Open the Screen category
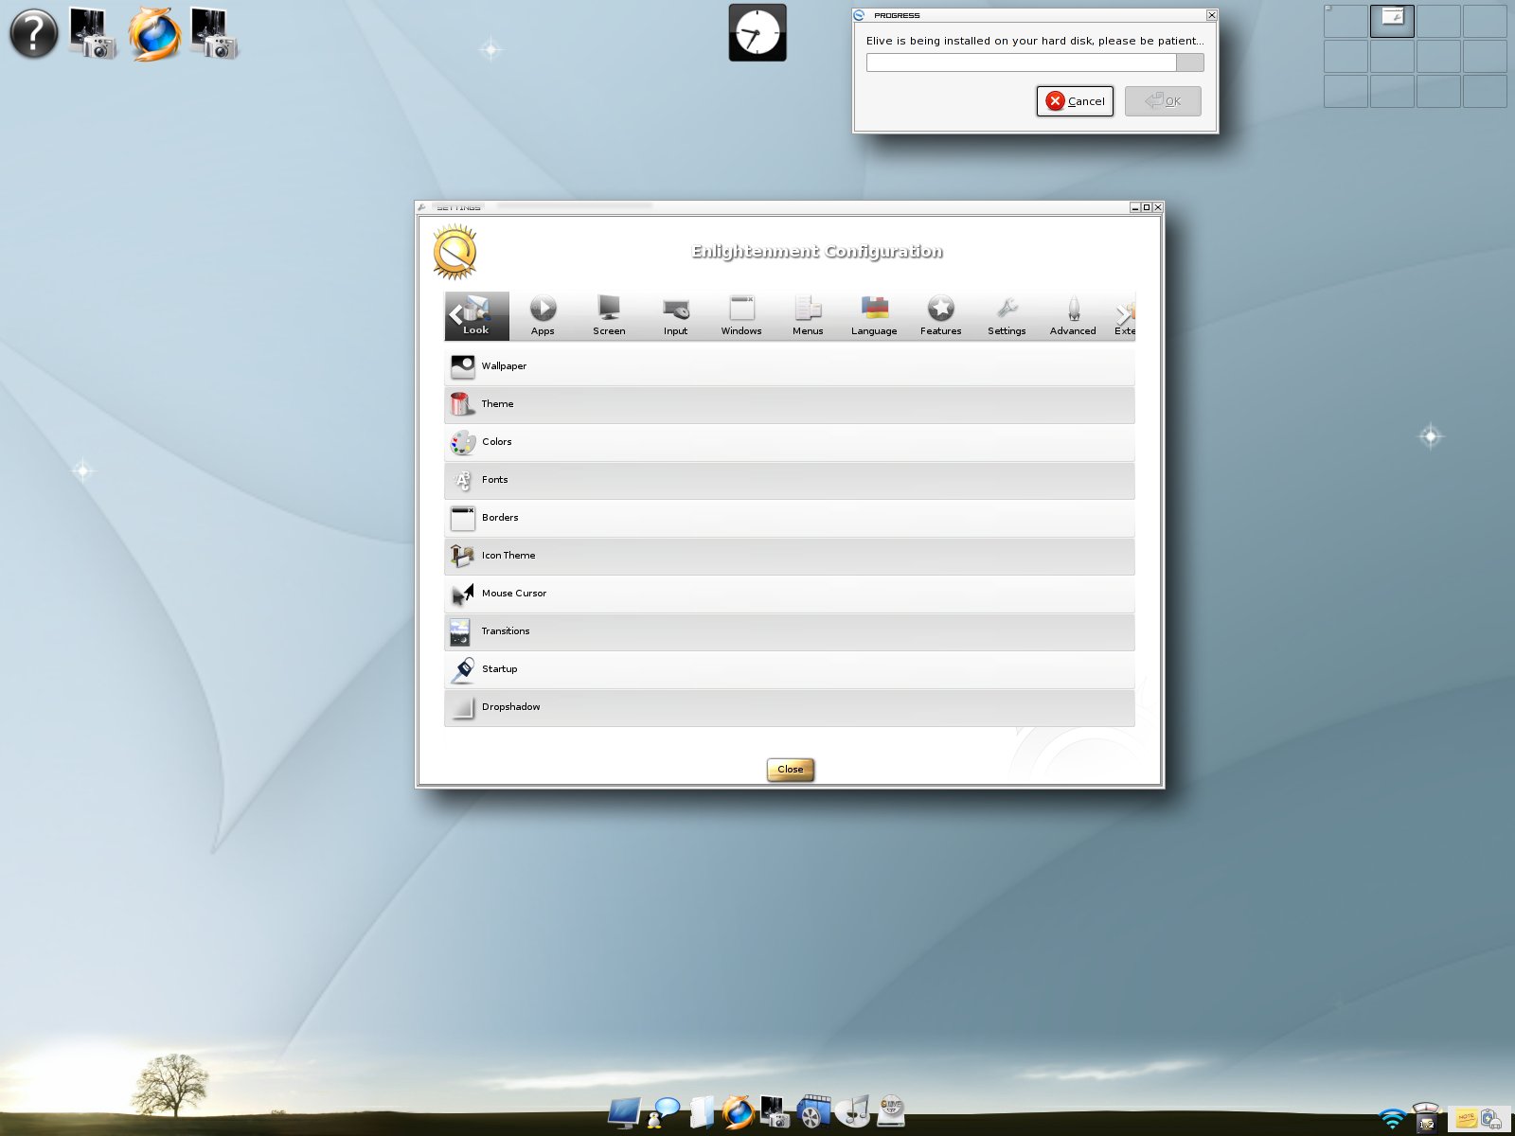1515x1136 pixels. [609, 315]
